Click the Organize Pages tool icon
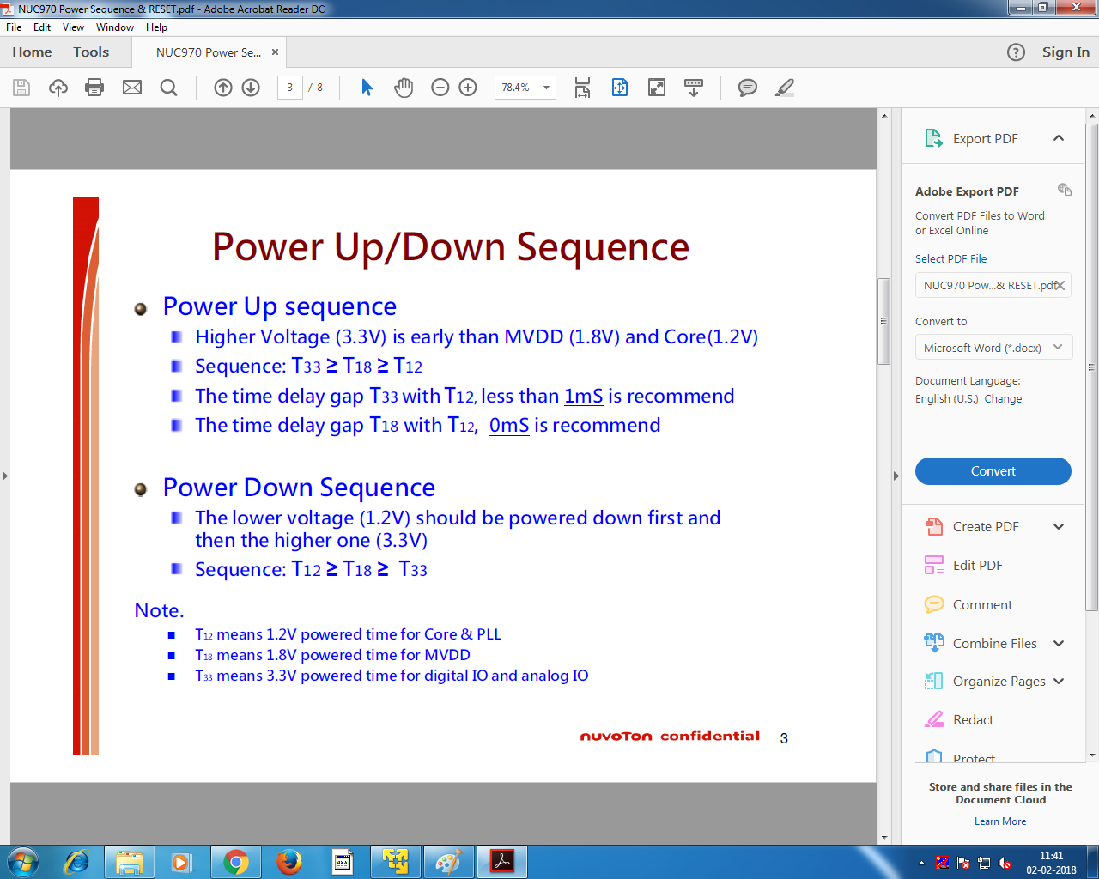The height and width of the screenshot is (879, 1099). 933,681
